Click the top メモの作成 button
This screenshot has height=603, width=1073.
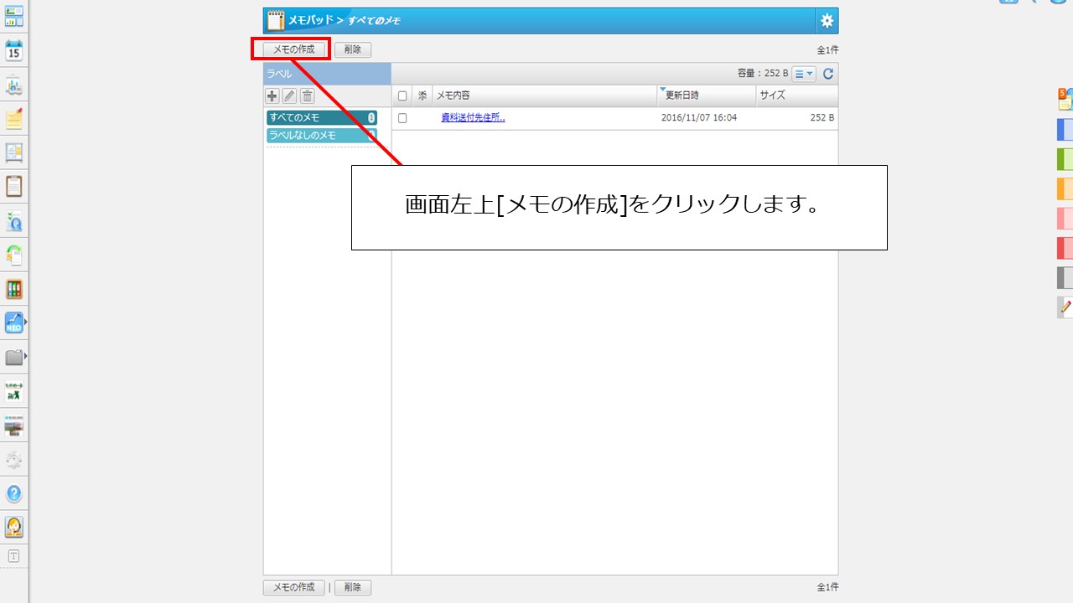click(293, 49)
